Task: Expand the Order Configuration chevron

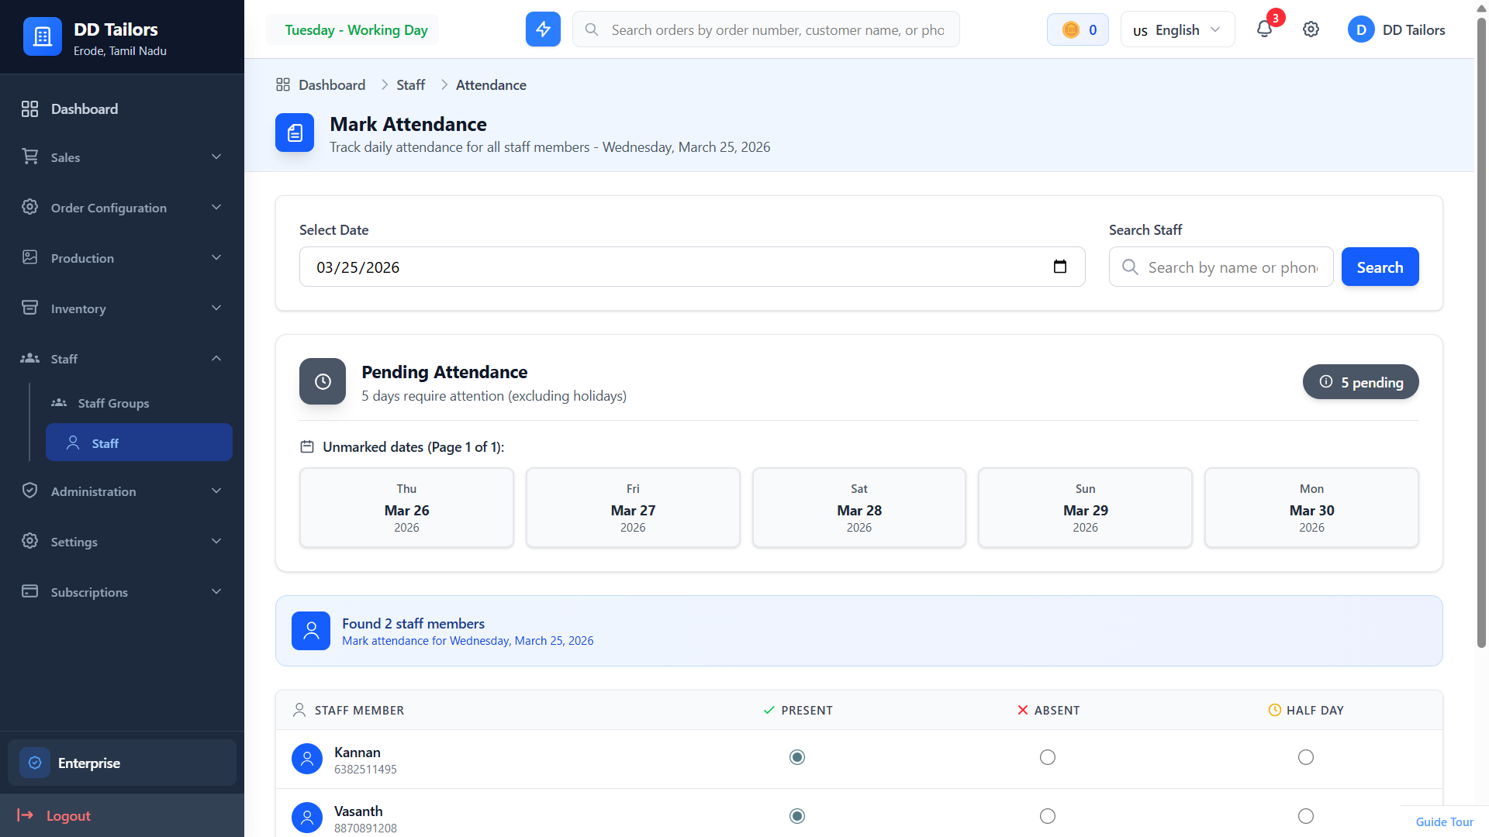Action: coord(216,207)
